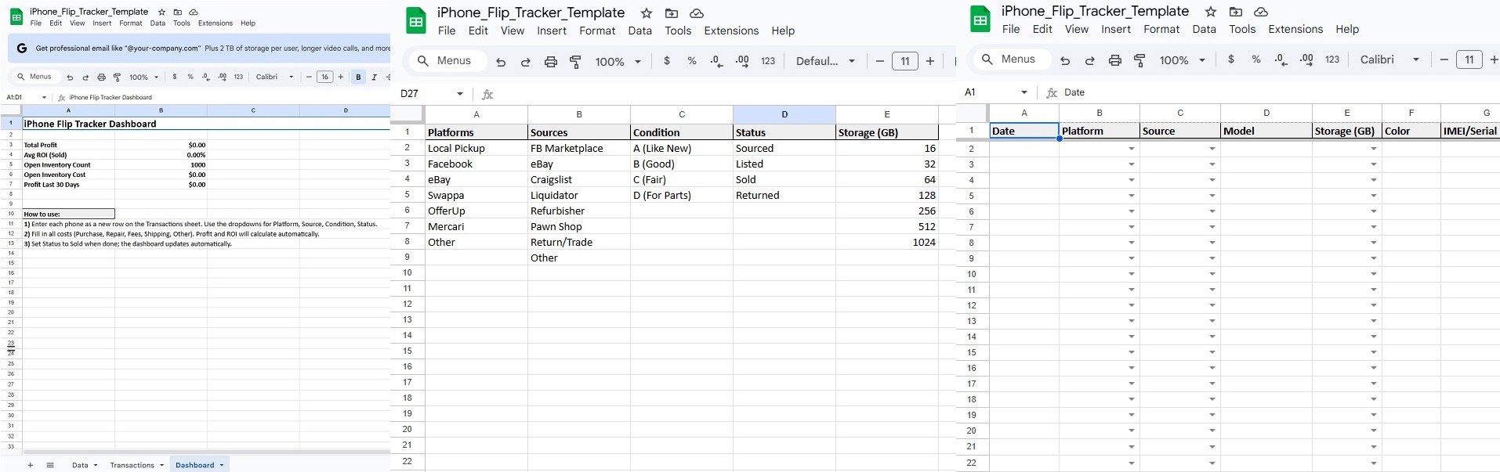The height and width of the screenshot is (472, 1500).
Task: Open the Platform dropdown arrow in row 2
Action: [x=1132, y=149]
